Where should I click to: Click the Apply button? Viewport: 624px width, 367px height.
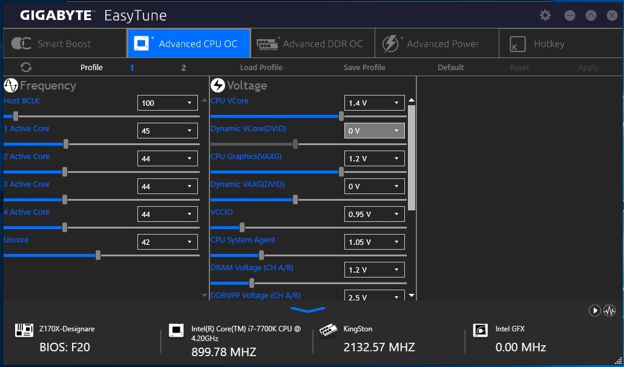click(588, 68)
